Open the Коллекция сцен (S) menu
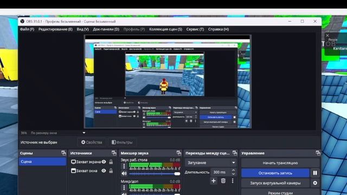The height and width of the screenshot is (195, 347). click(x=165, y=29)
